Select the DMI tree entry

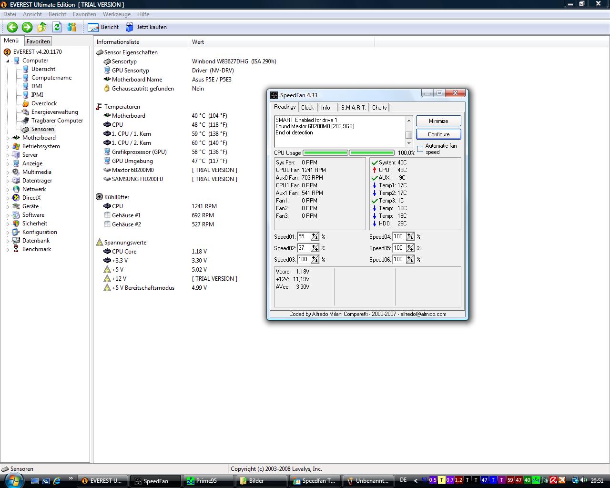point(37,86)
